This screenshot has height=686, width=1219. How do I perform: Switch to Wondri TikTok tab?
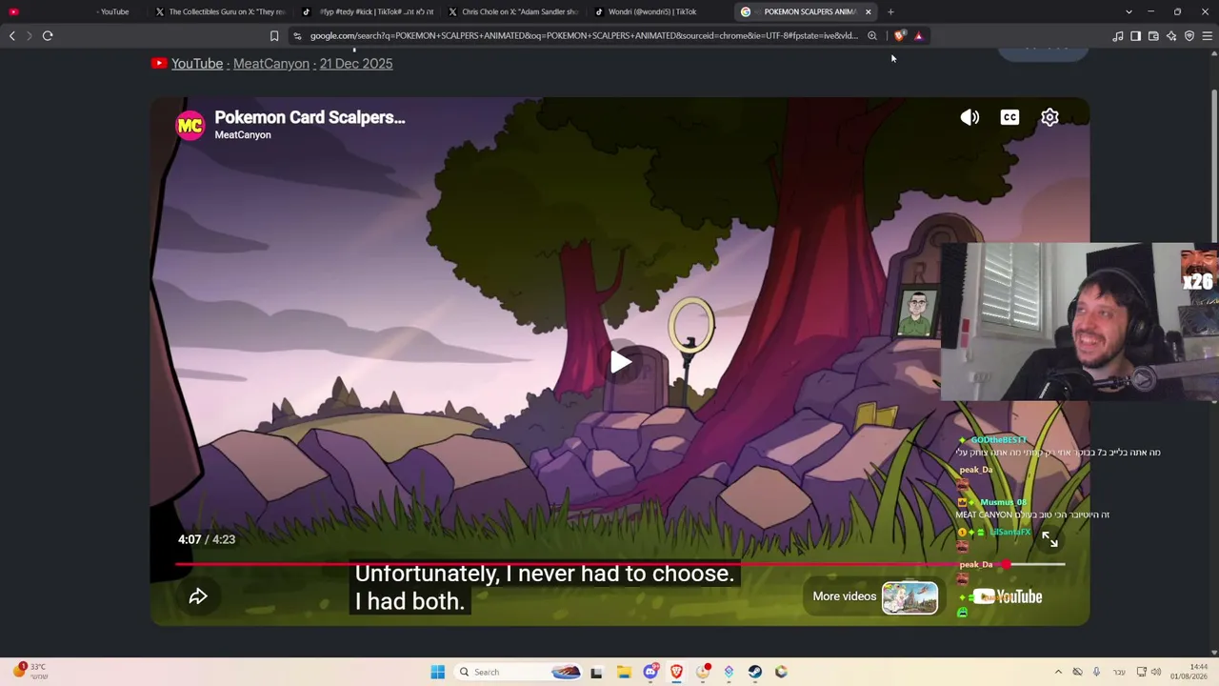tap(660, 11)
